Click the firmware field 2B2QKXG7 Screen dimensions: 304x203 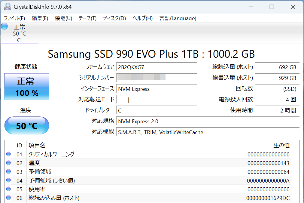click(157, 67)
